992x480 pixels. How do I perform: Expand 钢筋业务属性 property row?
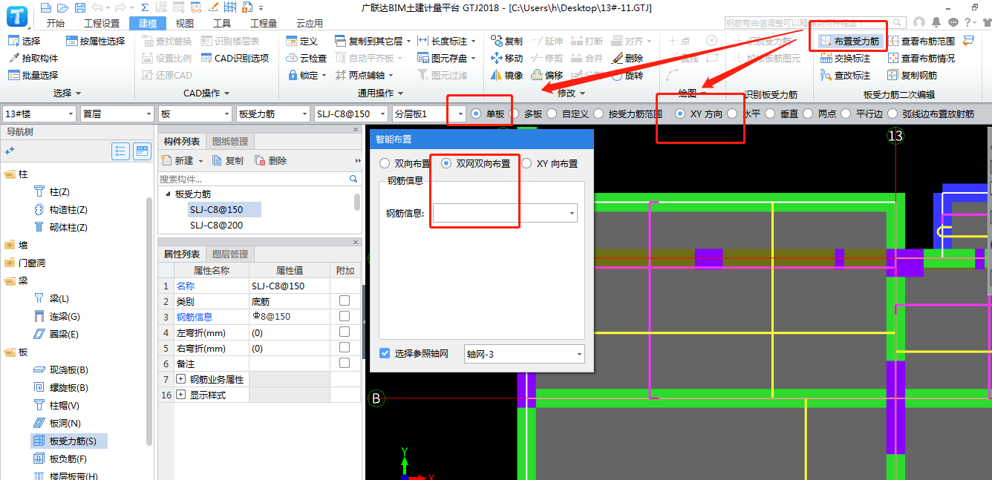coord(181,379)
